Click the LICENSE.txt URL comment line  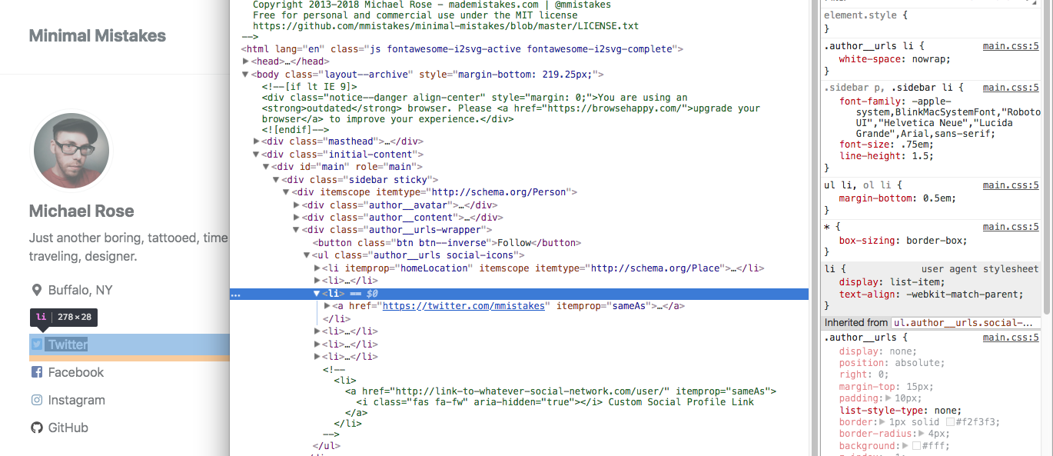445,26
